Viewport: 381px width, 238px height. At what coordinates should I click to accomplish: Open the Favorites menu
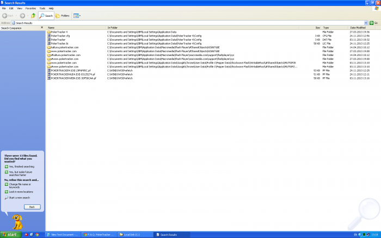30,8
